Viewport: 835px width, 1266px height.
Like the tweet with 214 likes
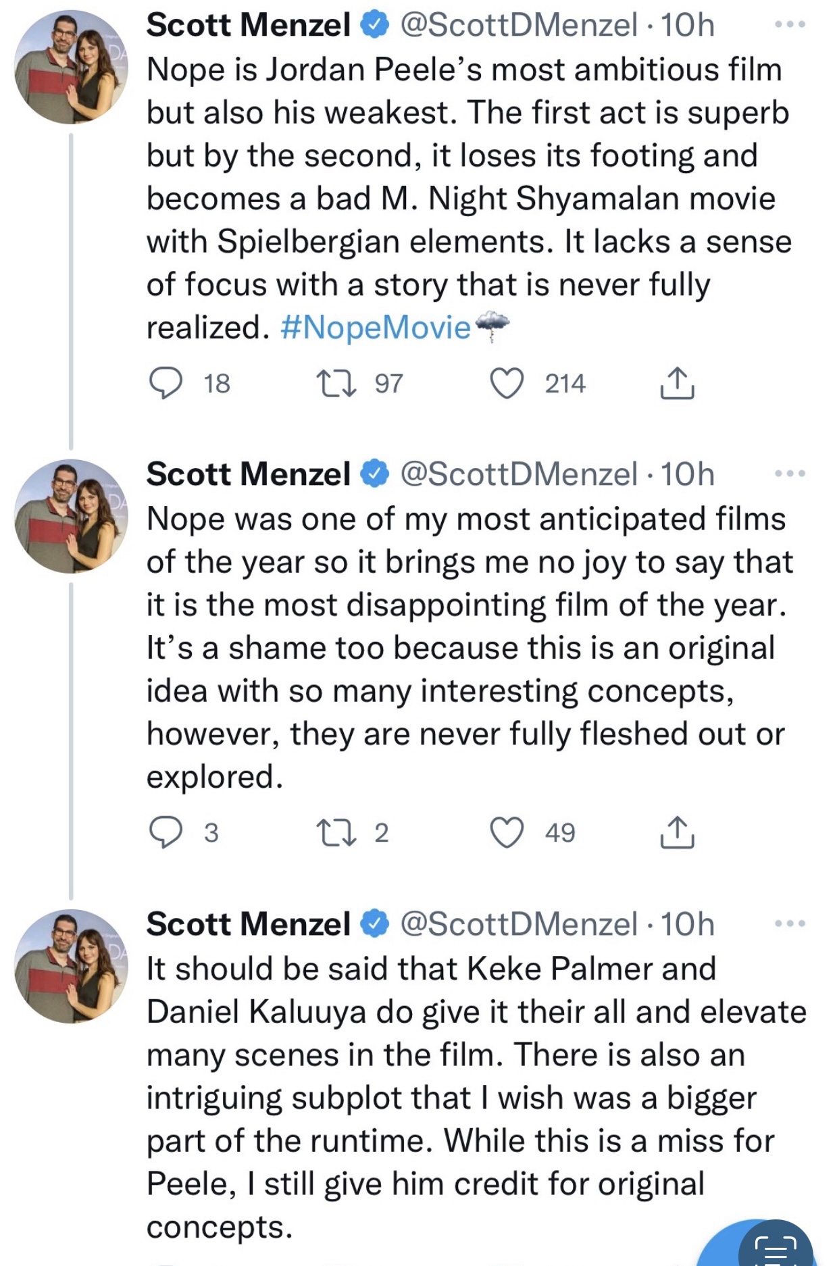pos(507,383)
